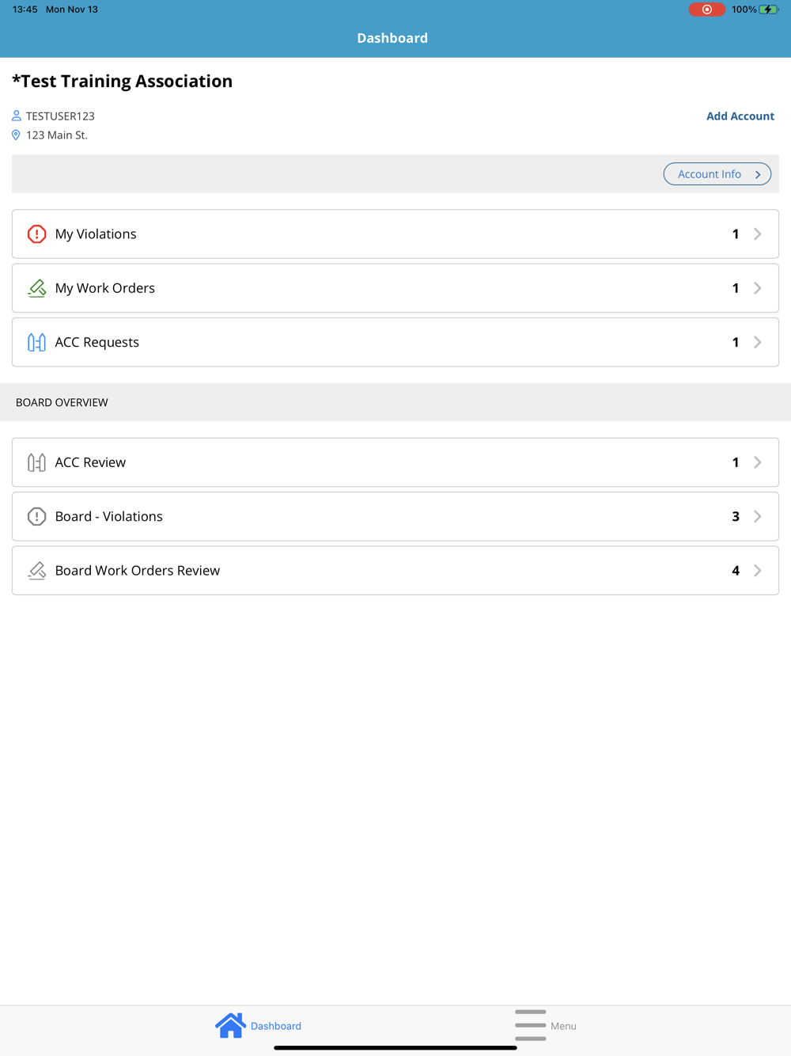Click the red My Violations alert icon
Screen dimensions: 791x1056
coord(36,234)
